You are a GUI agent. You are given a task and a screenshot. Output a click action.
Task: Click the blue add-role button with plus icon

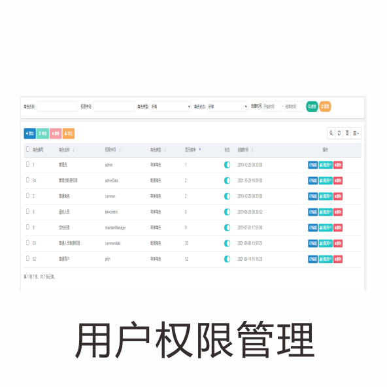pyautogui.click(x=30, y=133)
